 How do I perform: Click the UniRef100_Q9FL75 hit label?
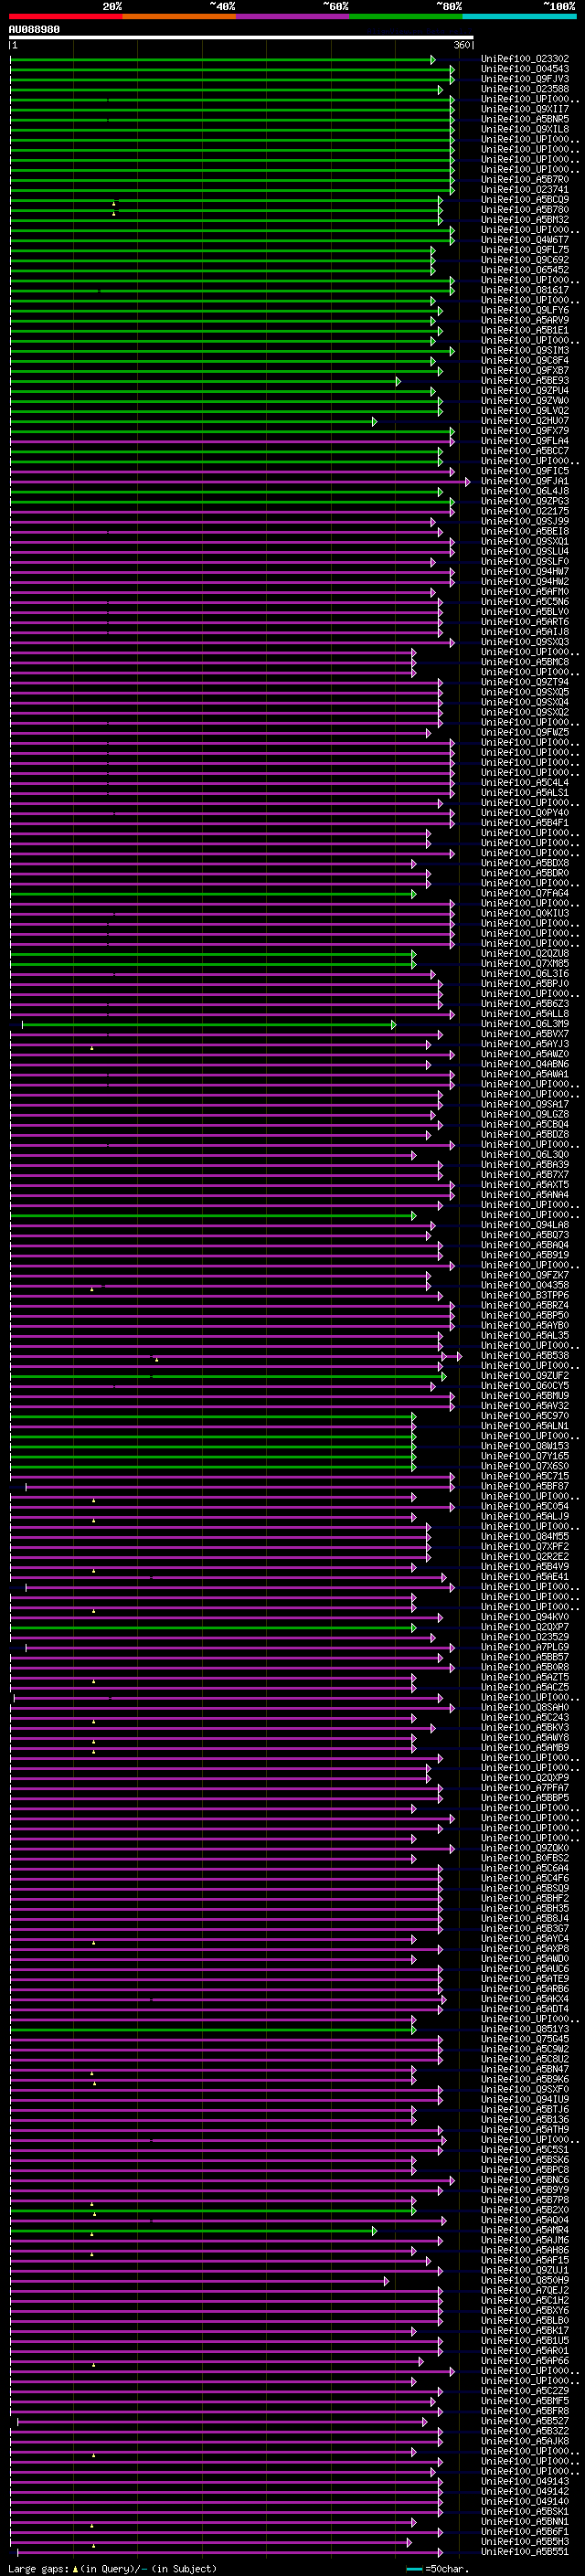[525, 251]
